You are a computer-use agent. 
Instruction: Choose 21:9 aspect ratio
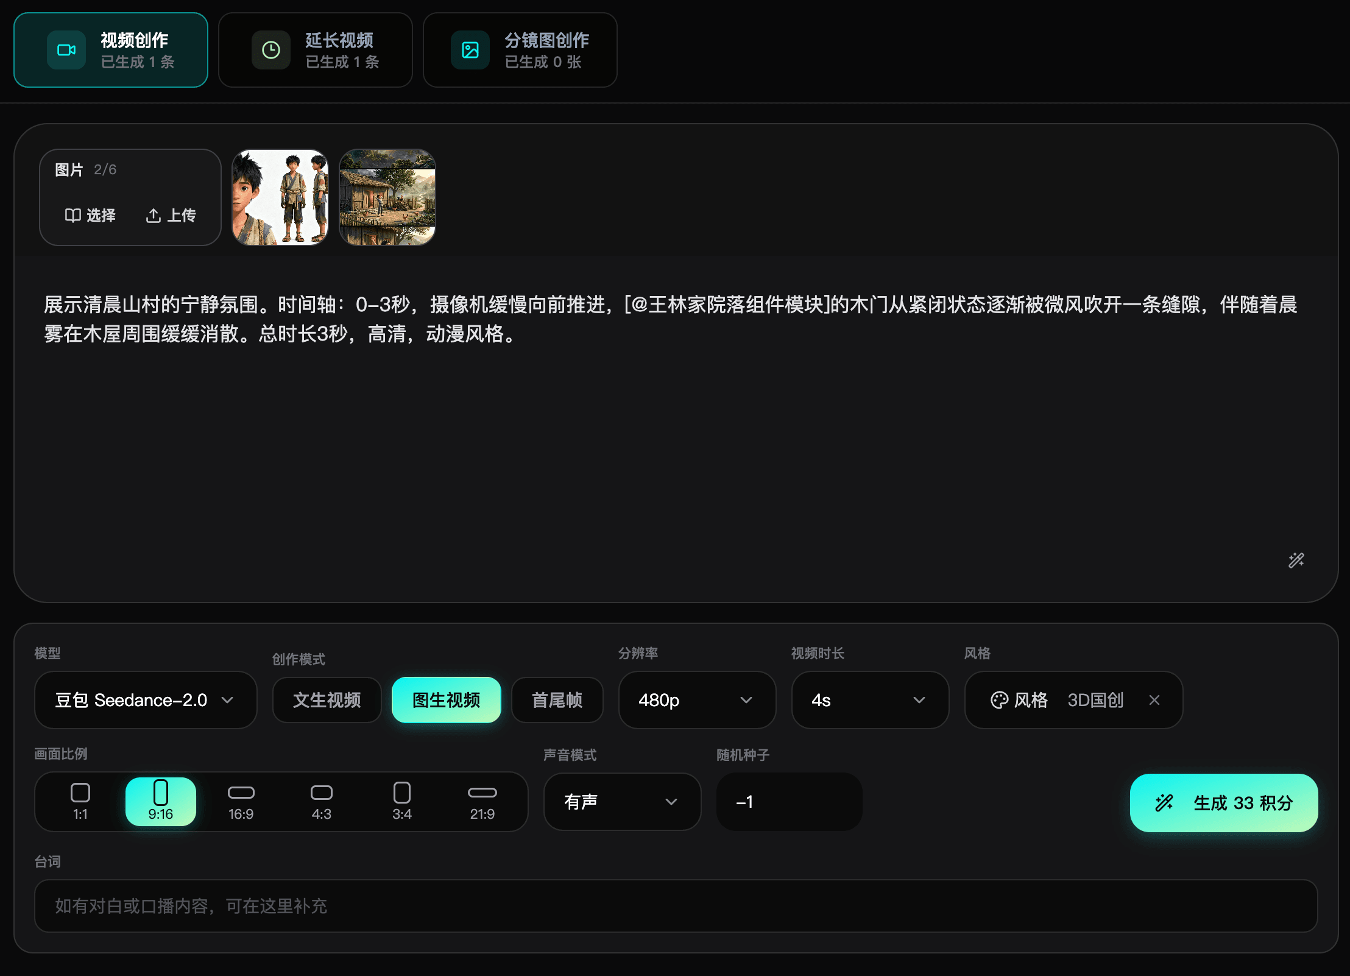(x=482, y=802)
